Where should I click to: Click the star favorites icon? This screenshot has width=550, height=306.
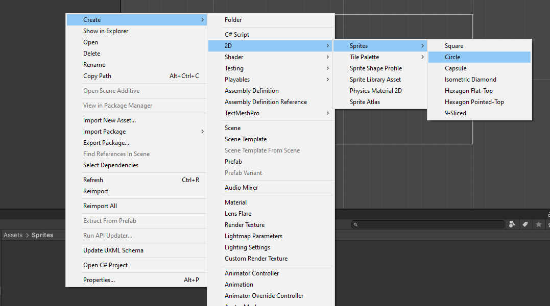(538, 224)
